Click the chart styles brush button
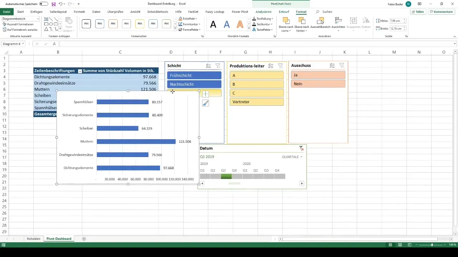The width and height of the screenshot is (458, 257). pos(205,103)
